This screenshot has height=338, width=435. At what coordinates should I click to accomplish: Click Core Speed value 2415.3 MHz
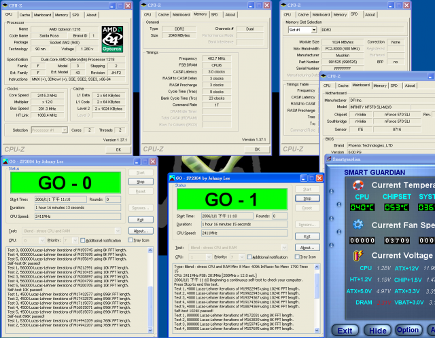[x=47, y=95]
